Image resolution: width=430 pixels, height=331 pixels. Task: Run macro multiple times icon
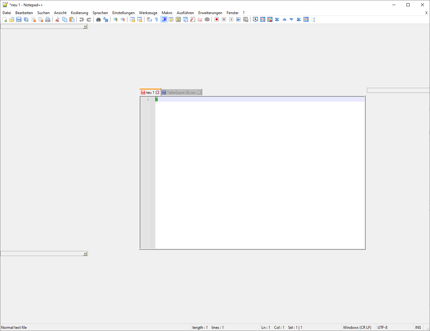(x=239, y=19)
